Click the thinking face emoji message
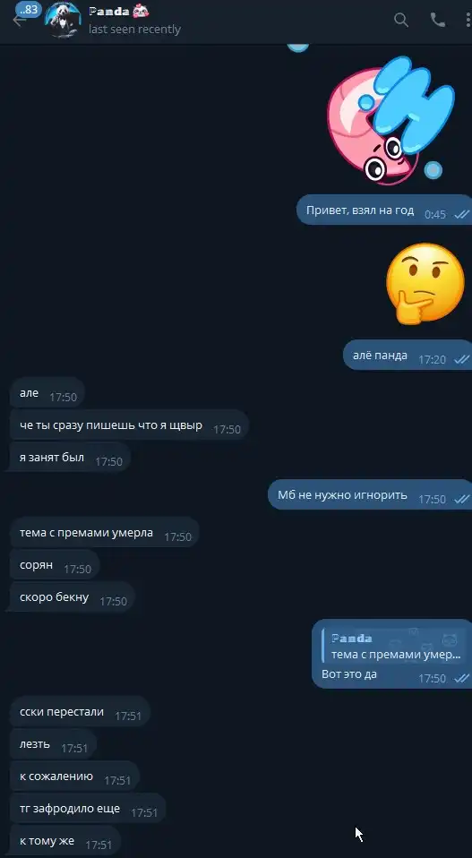This screenshot has width=472, height=858. 425,283
